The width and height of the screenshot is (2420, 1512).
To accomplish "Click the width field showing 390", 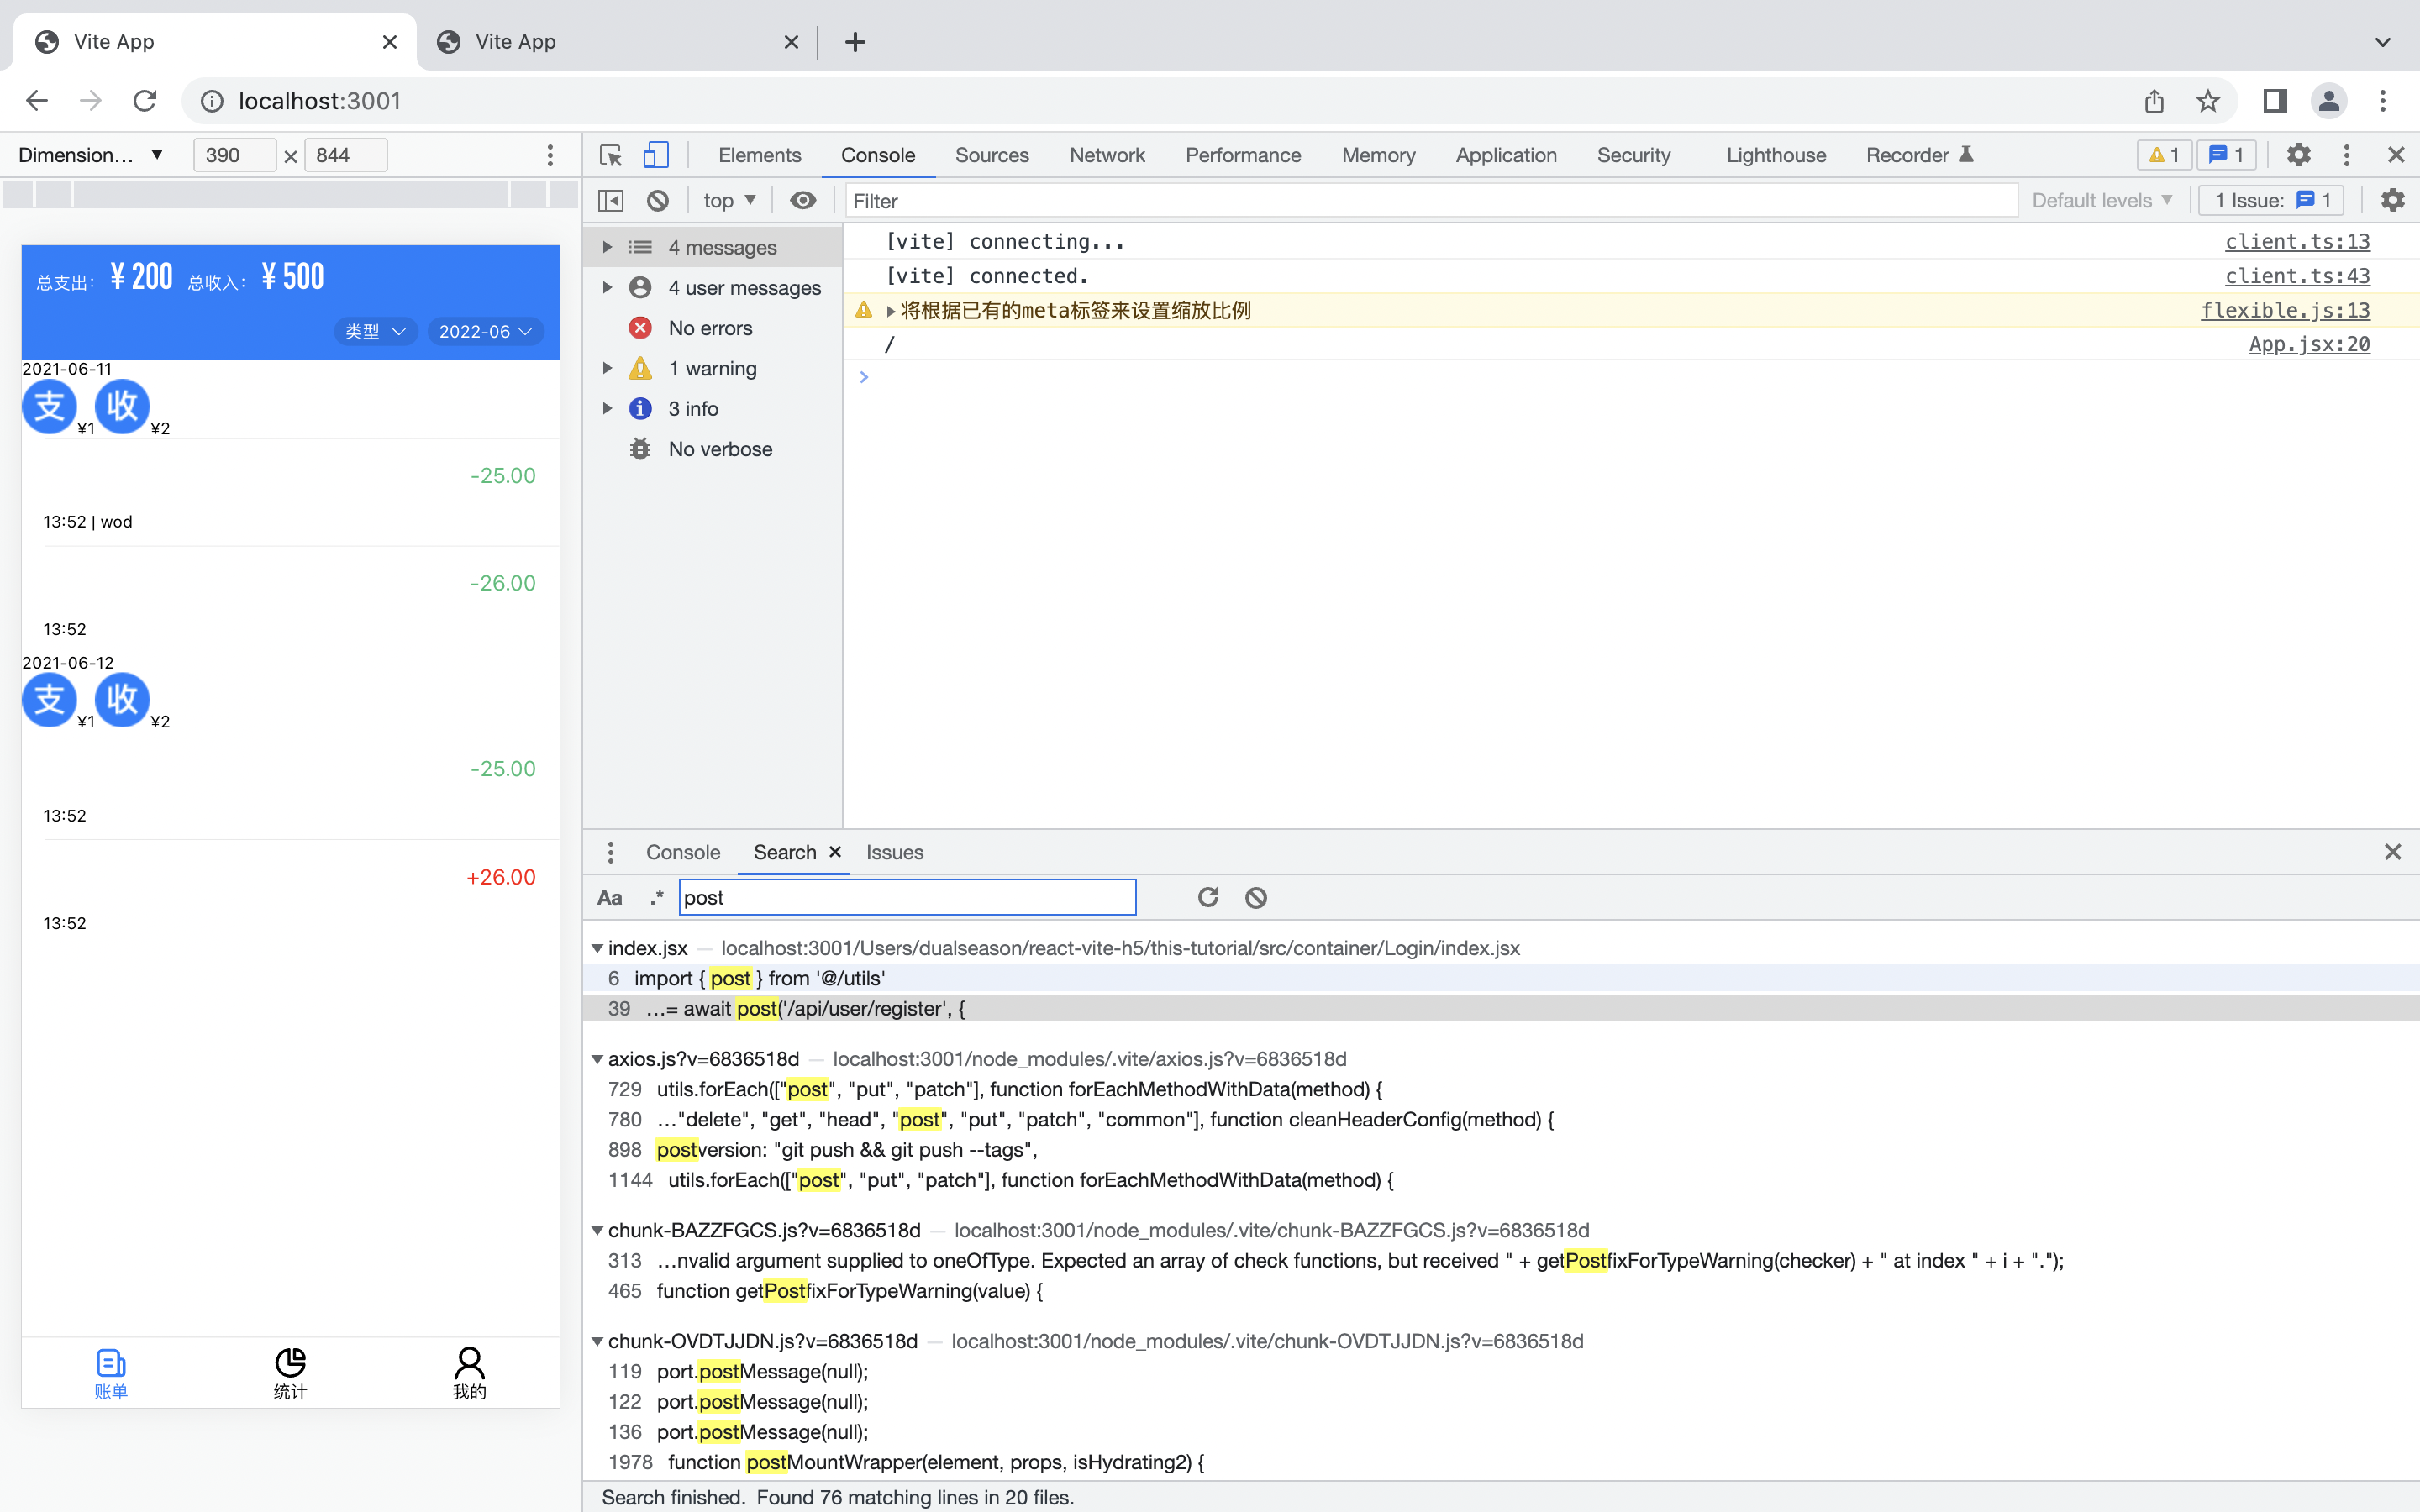I will [234, 155].
